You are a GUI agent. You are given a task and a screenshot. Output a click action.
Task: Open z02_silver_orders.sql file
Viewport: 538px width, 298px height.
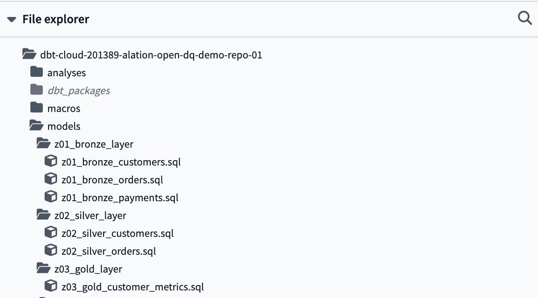(108, 251)
